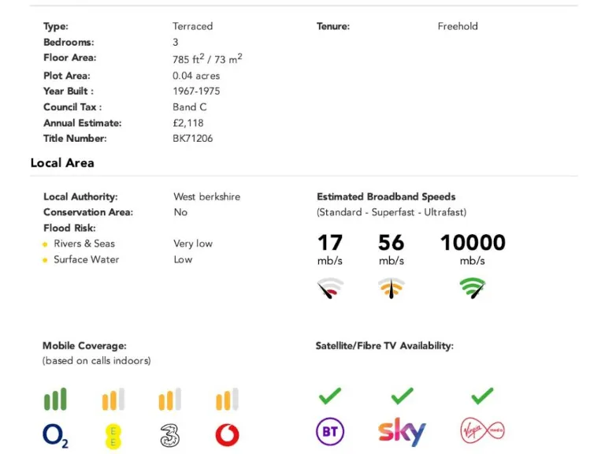This screenshot has height=454, width=605.
Task: Click the orange signal bars above Vodafone
Action: click(227, 399)
